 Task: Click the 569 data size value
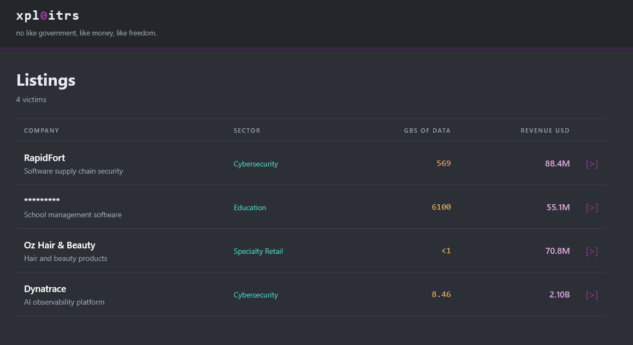[443, 163]
